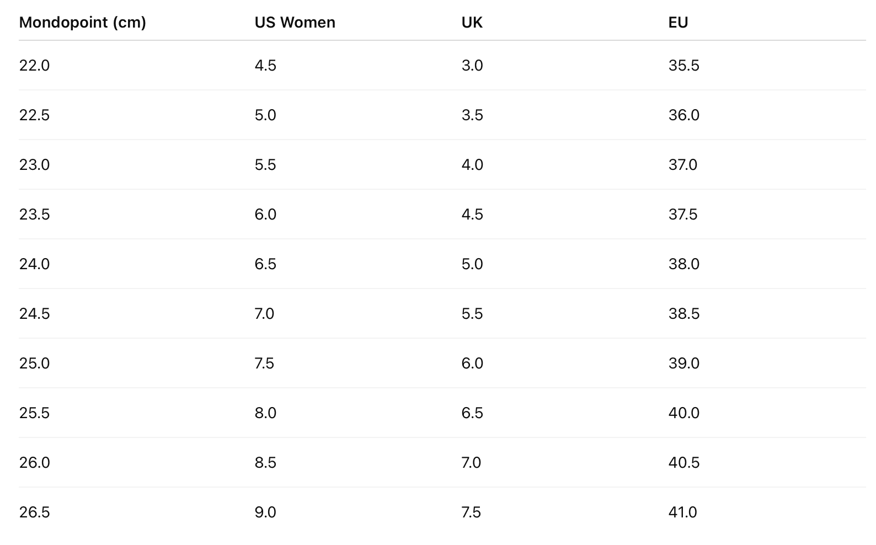Click the US Women column header
The width and height of the screenshot is (876, 545).
click(x=295, y=23)
